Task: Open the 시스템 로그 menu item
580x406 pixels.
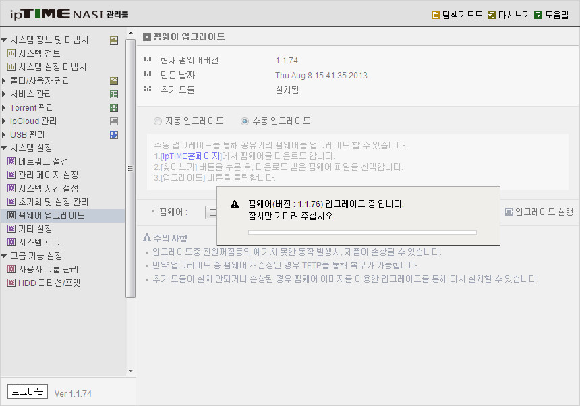Action: pos(39,242)
